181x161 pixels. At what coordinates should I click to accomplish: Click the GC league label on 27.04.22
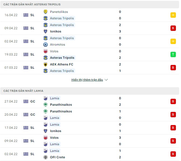pyautogui.click(x=33, y=101)
